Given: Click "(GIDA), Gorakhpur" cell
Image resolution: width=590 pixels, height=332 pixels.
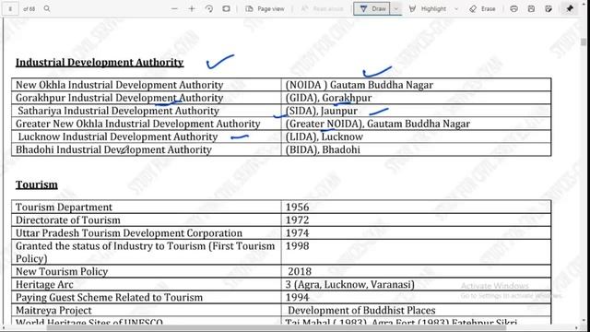Looking at the screenshot, I should pyautogui.click(x=416, y=98).
